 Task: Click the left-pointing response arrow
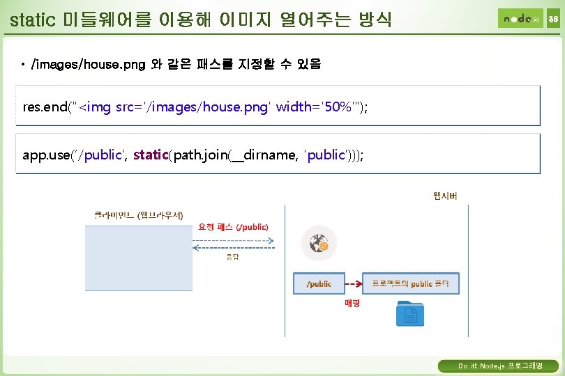[x=233, y=248]
